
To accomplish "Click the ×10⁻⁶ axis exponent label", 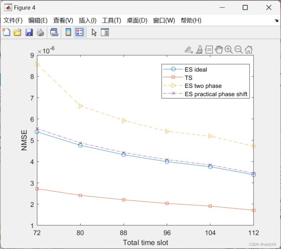I will coord(46,50).
